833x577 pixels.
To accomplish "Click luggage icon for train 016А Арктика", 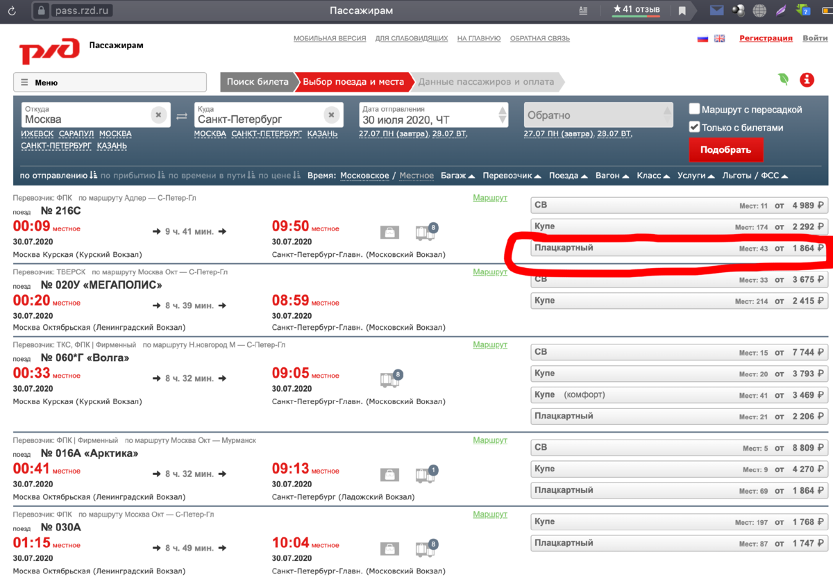I will 389,476.
